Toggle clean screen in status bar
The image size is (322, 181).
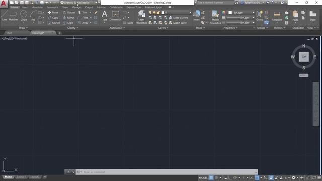[x=314, y=177]
